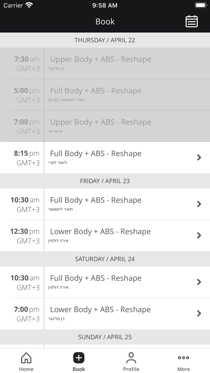
Task: Expand Thursday 8:15 pm class chevron
Action: [x=199, y=157]
